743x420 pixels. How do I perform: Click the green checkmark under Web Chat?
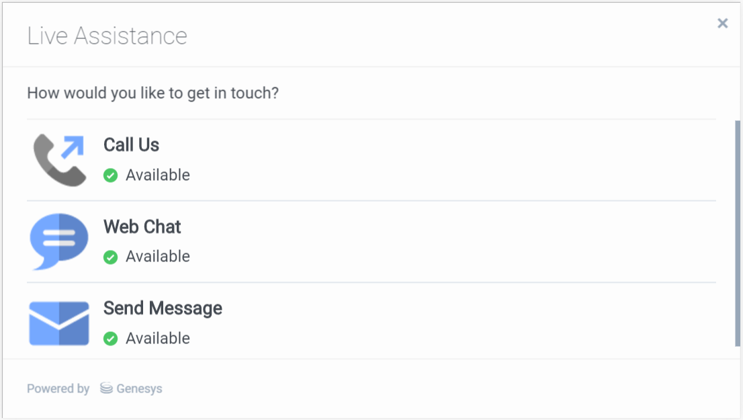pyautogui.click(x=111, y=257)
